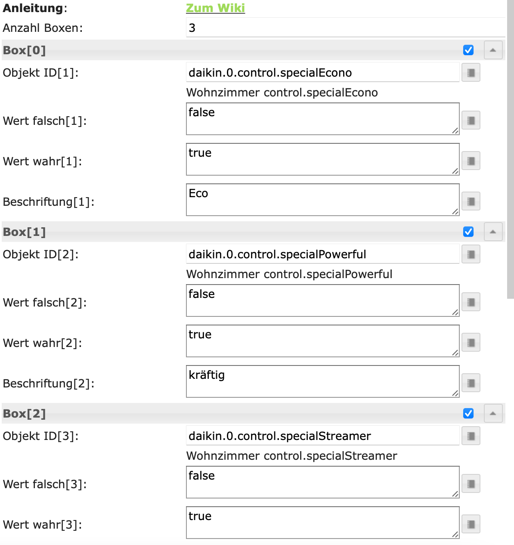This screenshot has width=514, height=545.
Task: Click editor icon beside Wert falsch[2]
Action: point(471,302)
